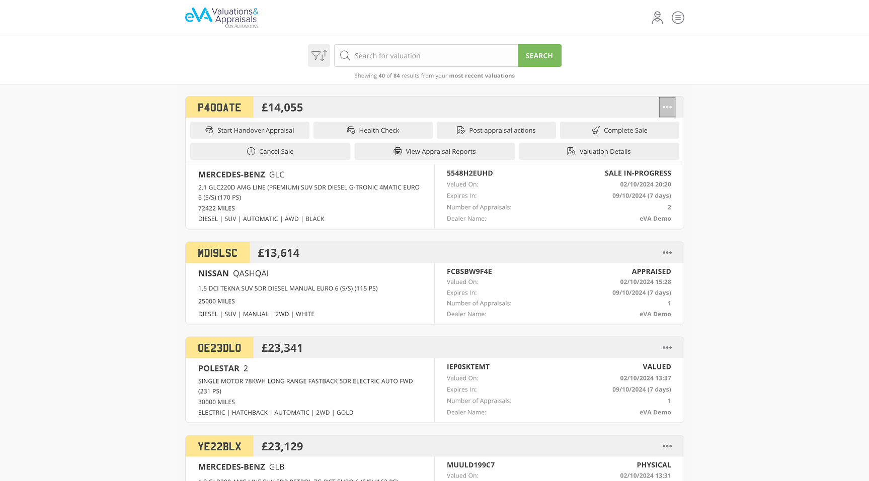The image size is (869, 481).
Task: Select the MD19LSC registration plate
Action: (217, 253)
